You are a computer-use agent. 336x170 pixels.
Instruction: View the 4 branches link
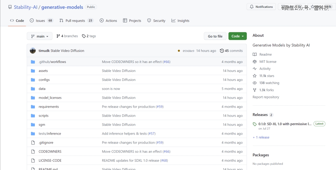[x=67, y=36]
